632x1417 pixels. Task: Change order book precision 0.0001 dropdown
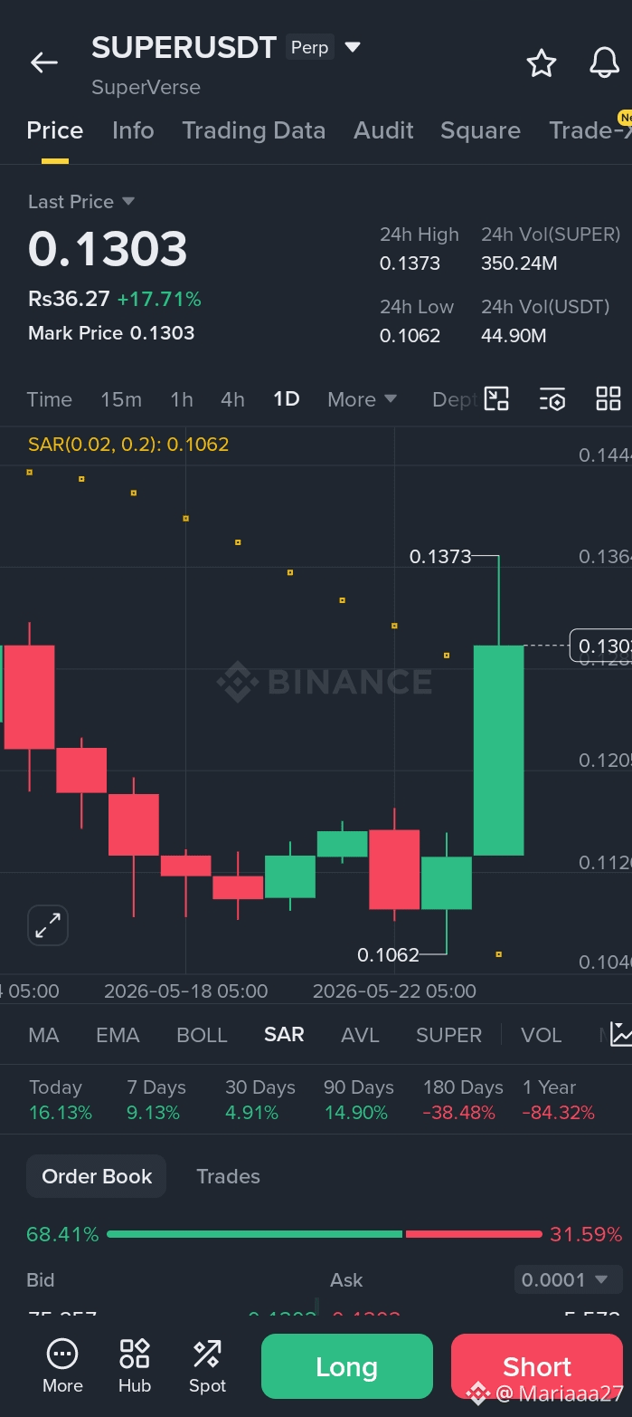coord(568,1279)
